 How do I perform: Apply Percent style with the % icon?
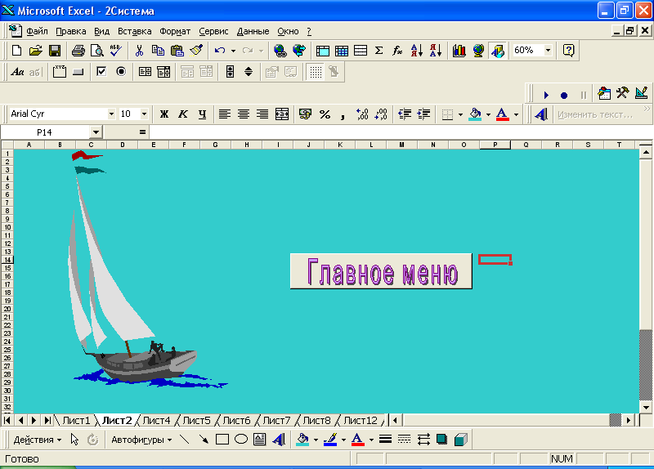[x=325, y=114]
